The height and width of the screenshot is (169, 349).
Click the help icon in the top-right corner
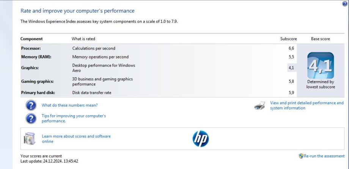tap(345, 3)
